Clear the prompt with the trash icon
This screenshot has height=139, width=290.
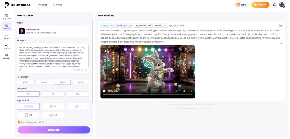pos(86,70)
